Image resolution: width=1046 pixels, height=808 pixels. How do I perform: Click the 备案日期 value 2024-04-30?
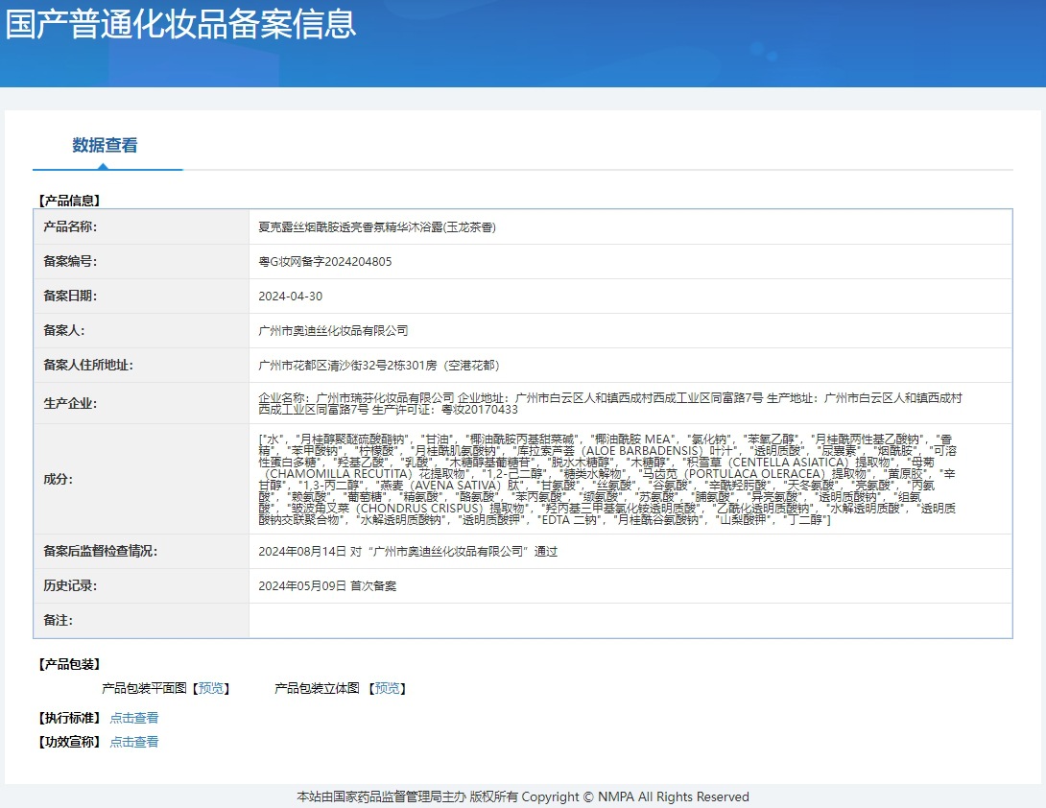point(291,297)
